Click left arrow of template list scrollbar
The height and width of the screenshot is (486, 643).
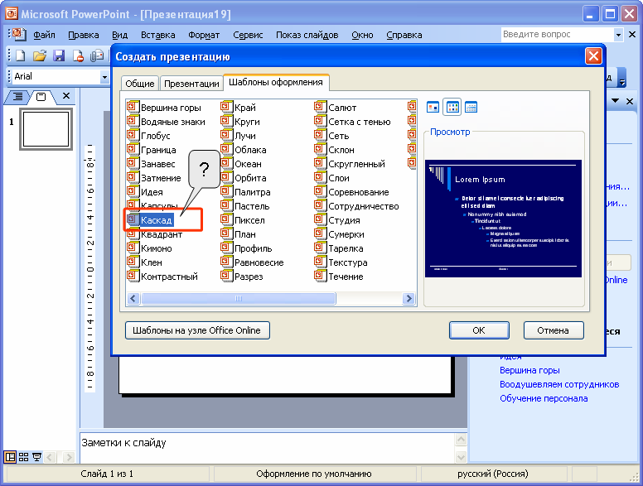click(x=133, y=298)
